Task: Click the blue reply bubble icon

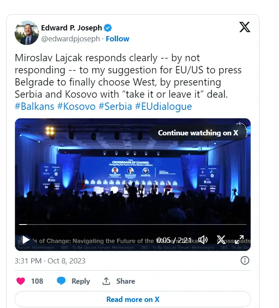Action: [x=61, y=281]
